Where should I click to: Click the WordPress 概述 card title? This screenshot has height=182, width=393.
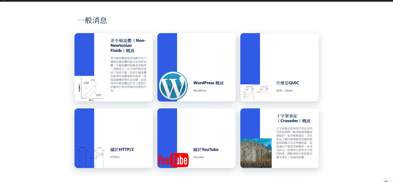(208, 83)
